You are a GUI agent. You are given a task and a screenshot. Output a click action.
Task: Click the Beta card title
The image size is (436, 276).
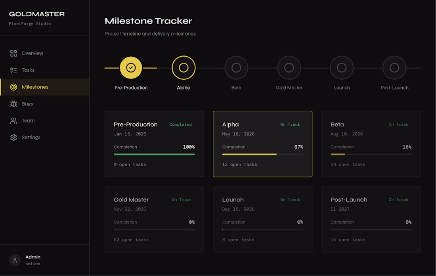[x=337, y=125]
